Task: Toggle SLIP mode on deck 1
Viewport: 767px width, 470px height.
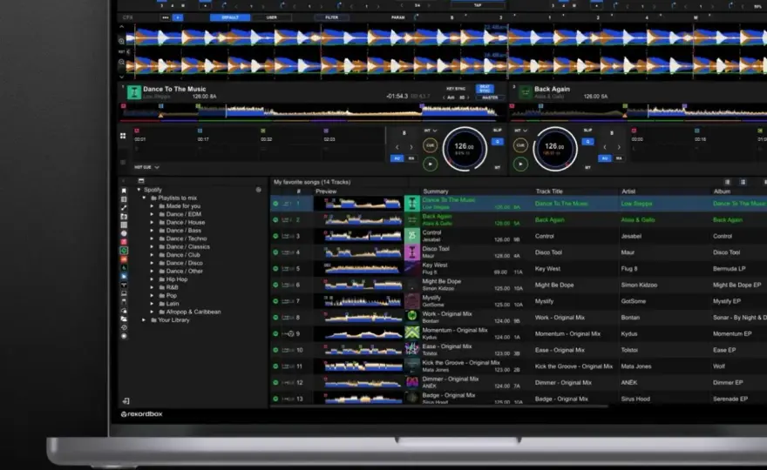Action: click(498, 131)
